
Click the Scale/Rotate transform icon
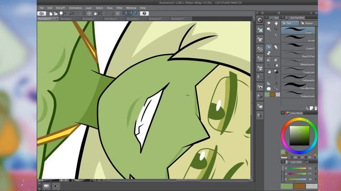point(100,14)
